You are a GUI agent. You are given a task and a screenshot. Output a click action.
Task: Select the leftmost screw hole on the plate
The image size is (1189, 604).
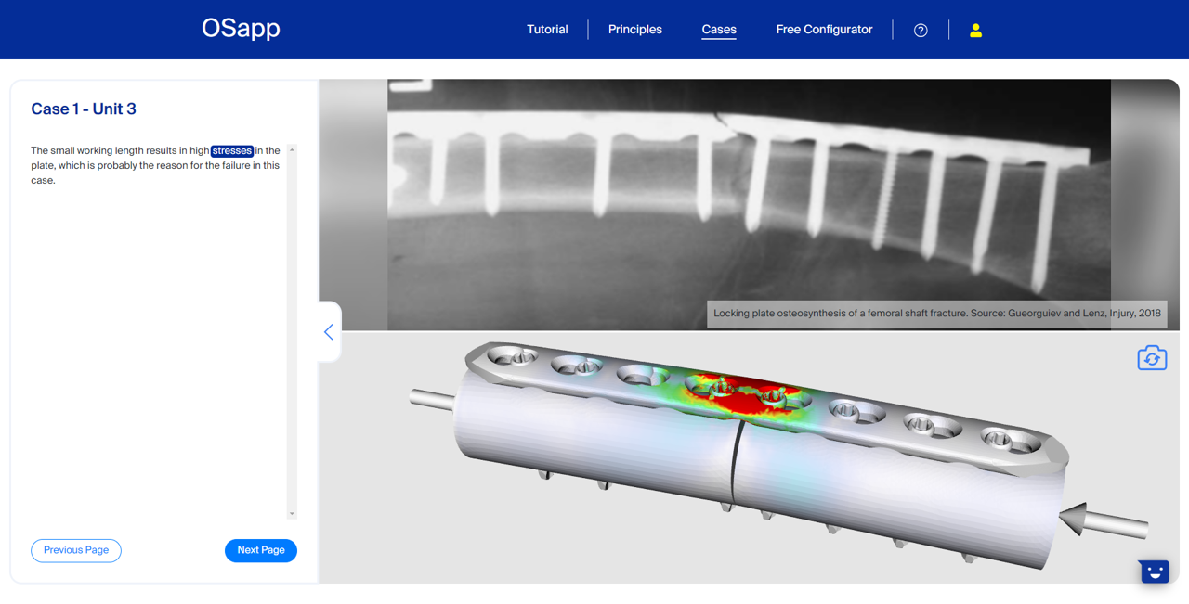[x=512, y=355]
